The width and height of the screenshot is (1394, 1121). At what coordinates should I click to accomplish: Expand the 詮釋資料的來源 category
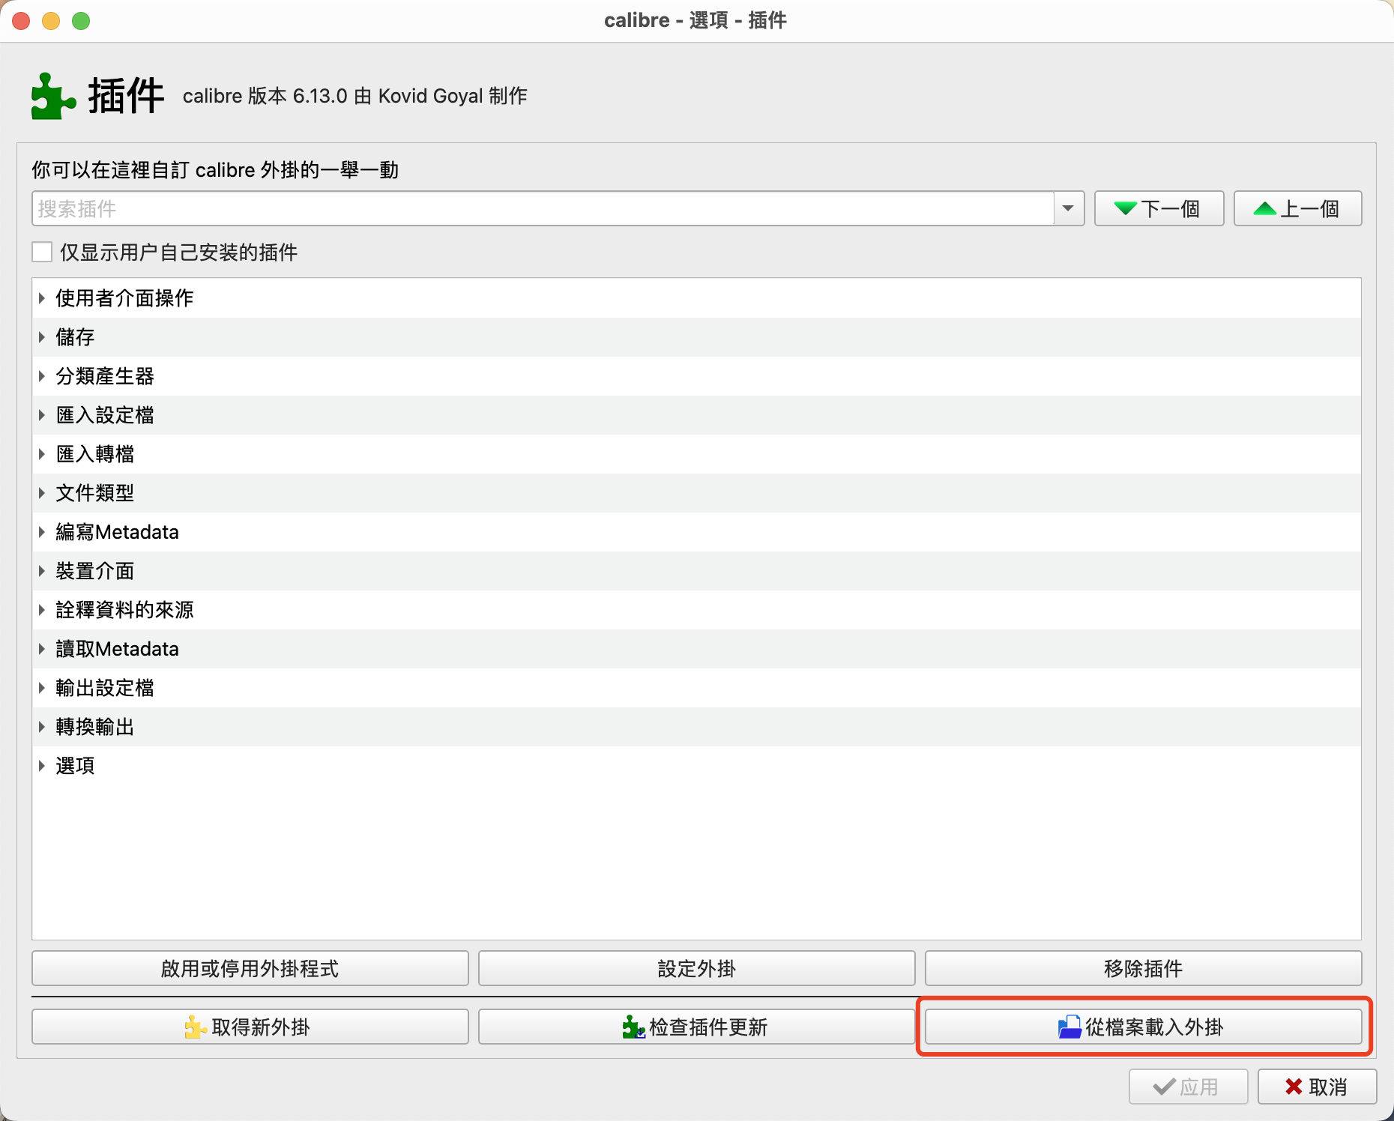click(42, 610)
